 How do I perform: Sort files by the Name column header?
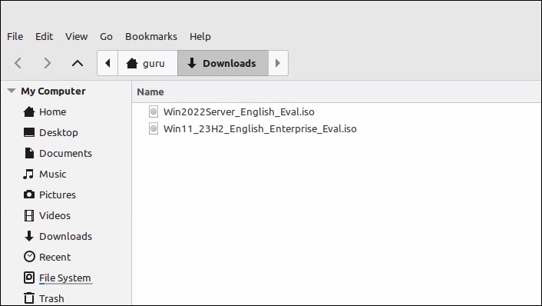click(150, 91)
